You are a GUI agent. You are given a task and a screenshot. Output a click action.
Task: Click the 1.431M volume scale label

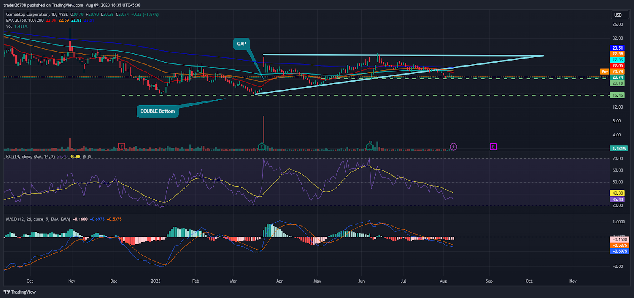point(619,149)
